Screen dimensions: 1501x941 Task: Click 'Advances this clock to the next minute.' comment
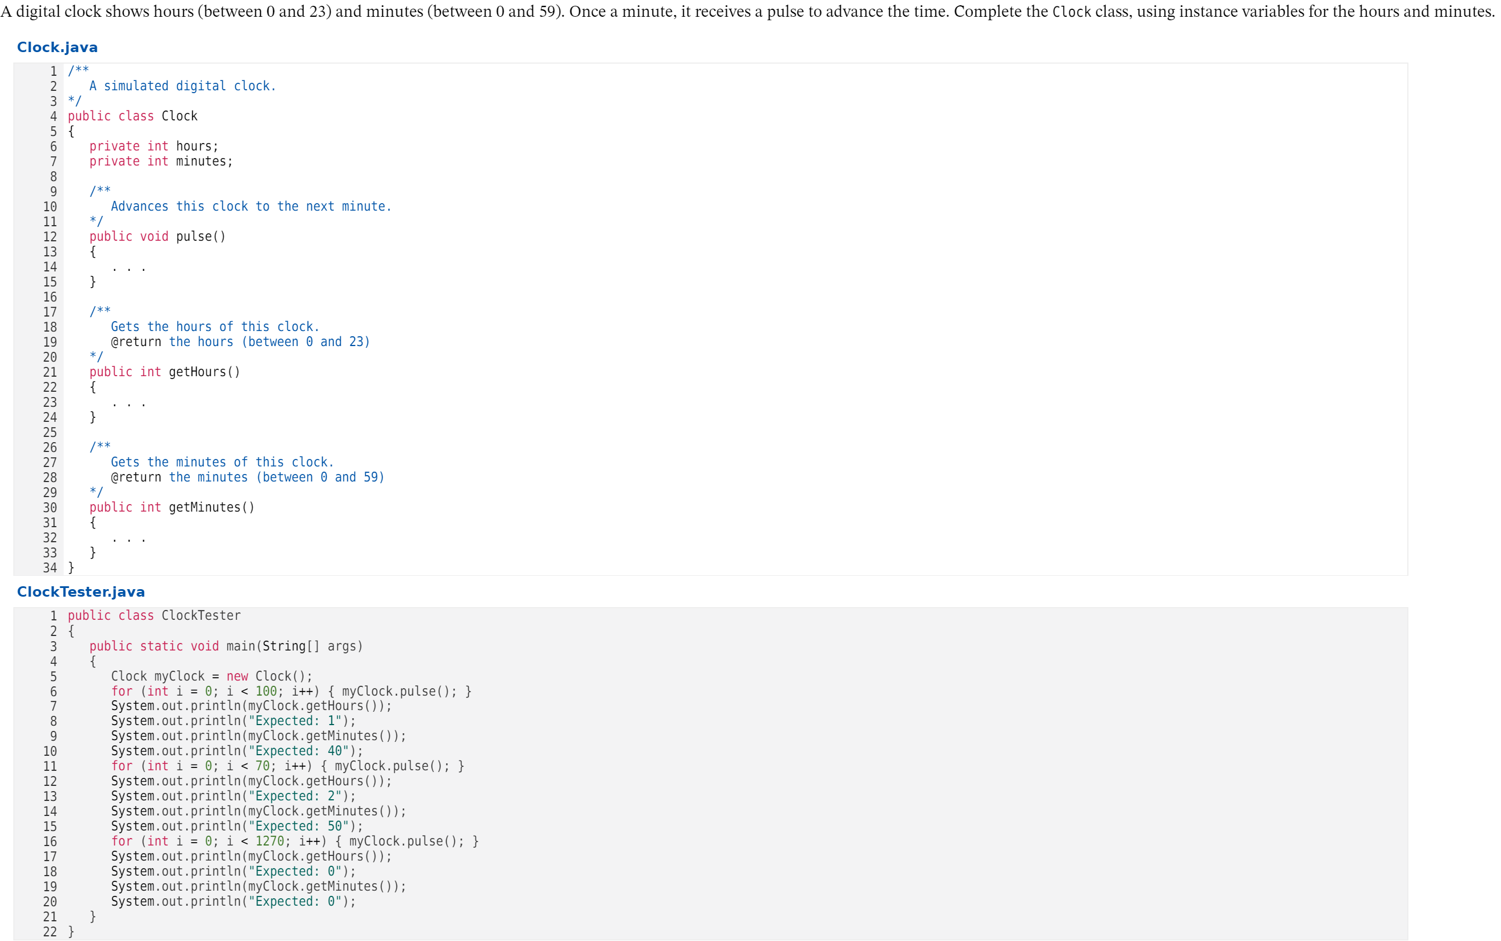[251, 207]
